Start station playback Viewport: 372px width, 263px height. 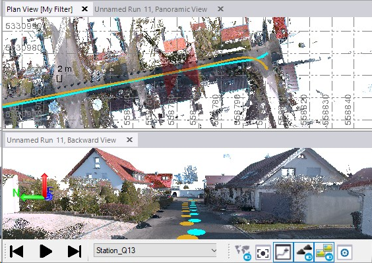click(46, 251)
